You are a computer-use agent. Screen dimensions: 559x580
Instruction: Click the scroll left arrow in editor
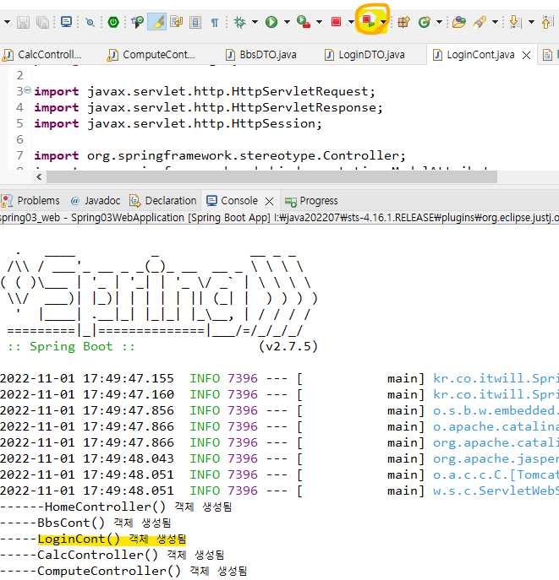(39, 177)
